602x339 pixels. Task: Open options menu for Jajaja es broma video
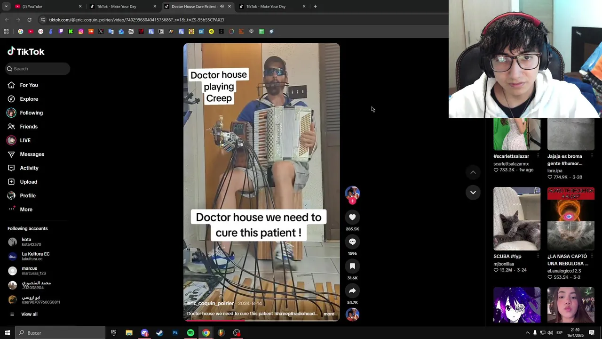coord(592,156)
